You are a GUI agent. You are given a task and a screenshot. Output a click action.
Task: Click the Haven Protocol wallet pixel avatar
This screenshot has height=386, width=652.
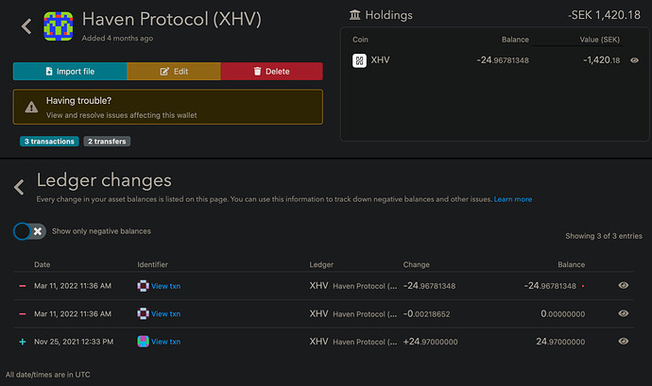click(59, 26)
